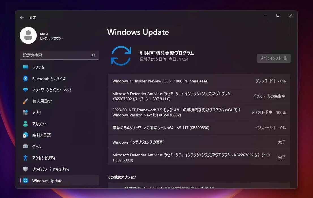Viewport: 313px width, 198px height.
Task: Click the ゲーム Xbox icon
Action: click(x=25, y=146)
